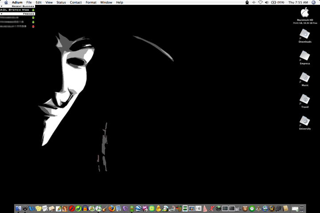Open the Edit menu
This screenshot has width=320, height=213.
tap(39, 3)
